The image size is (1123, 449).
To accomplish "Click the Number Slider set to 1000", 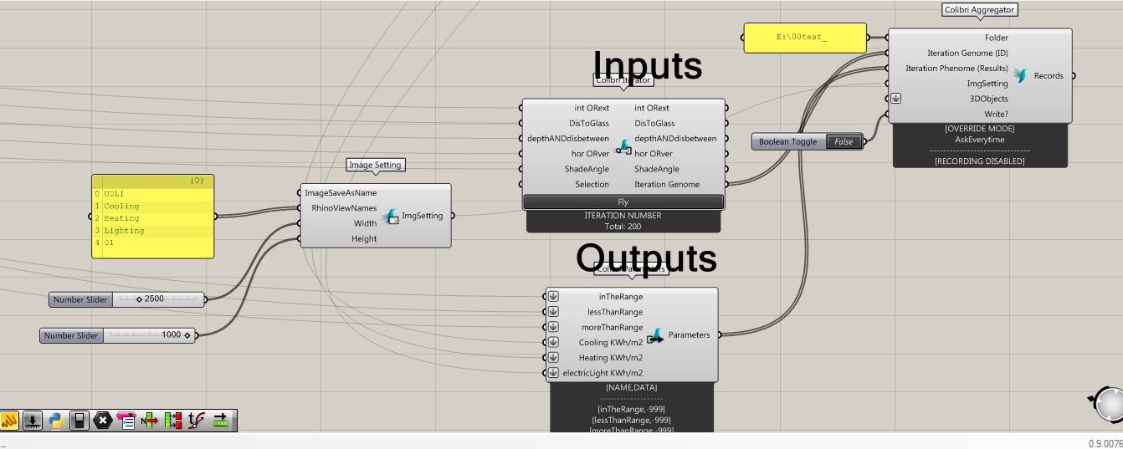I will click(117, 335).
